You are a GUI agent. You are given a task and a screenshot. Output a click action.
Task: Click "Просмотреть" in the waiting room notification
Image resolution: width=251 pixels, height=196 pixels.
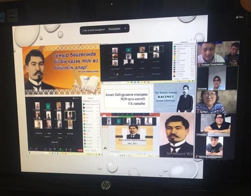point(114,29)
